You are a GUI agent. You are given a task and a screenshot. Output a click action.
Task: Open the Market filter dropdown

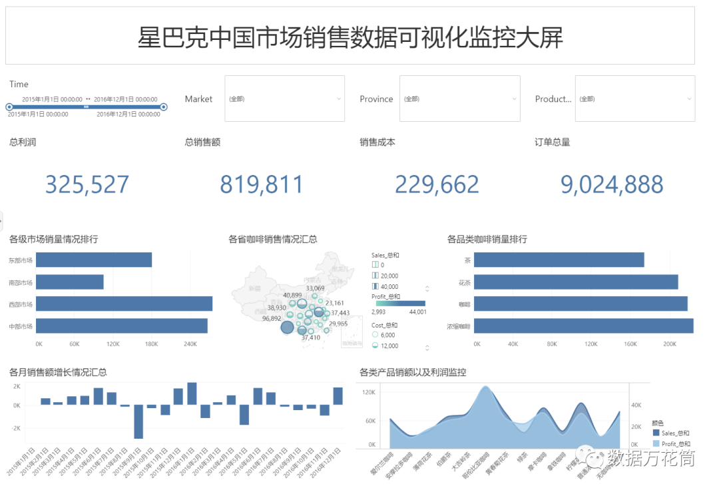(284, 99)
